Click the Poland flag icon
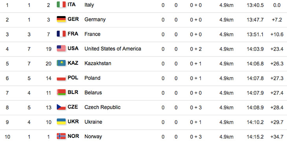The image size is (287, 143). click(61, 78)
